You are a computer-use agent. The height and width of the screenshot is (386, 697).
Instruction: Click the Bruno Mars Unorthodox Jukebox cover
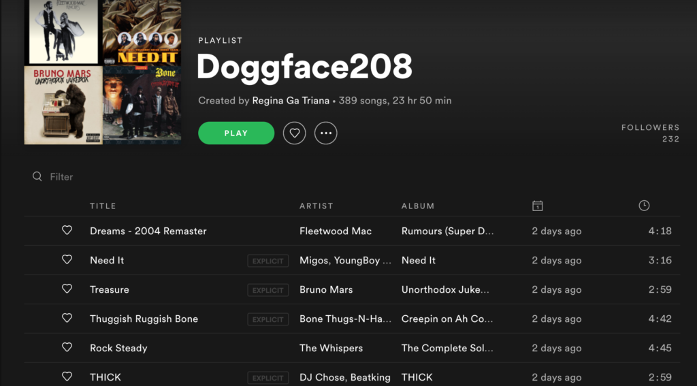[63, 105]
